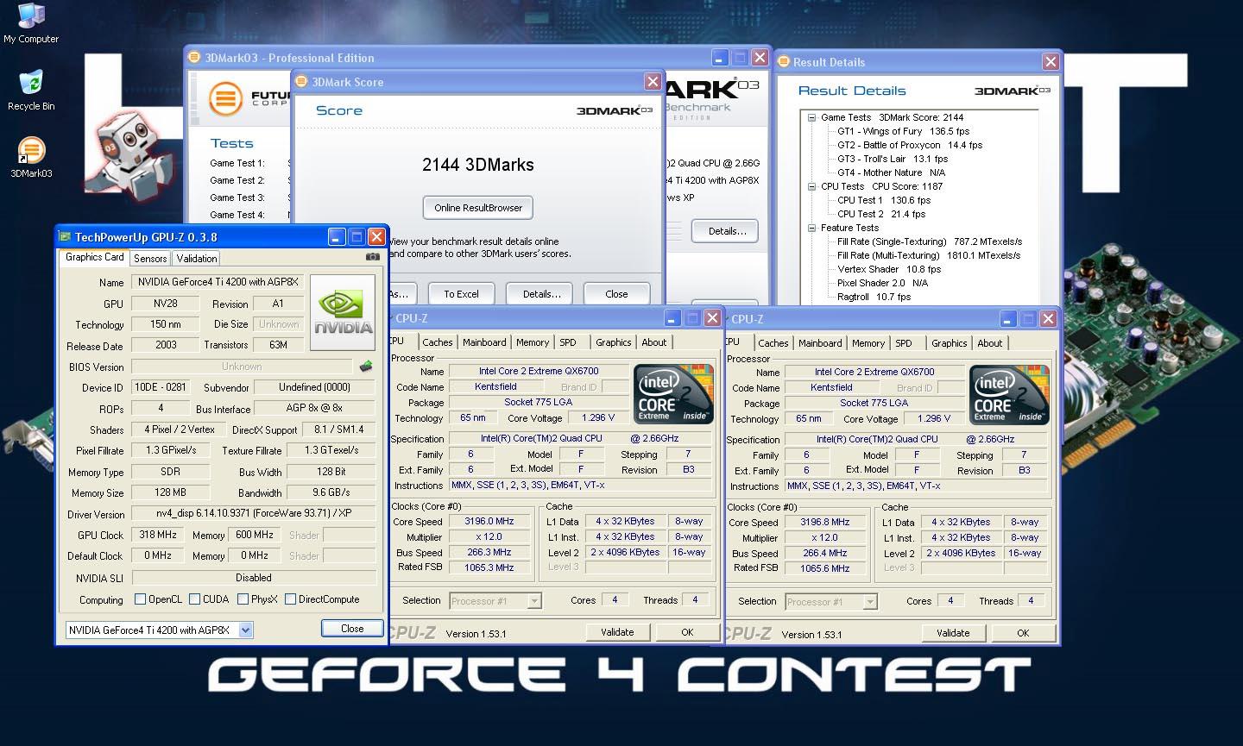Select Fill Rate (Single-Texturing) result row
Screen dimensions: 1243x746
(x=930, y=241)
